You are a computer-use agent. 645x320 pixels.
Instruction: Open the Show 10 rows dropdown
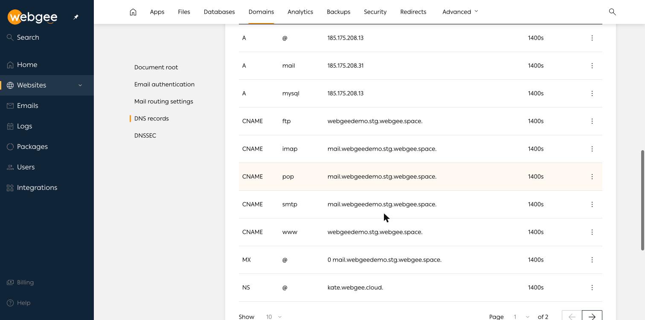(274, 317)
